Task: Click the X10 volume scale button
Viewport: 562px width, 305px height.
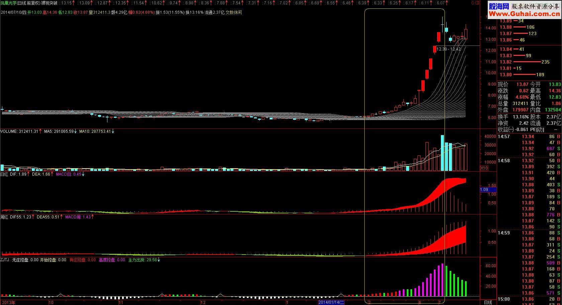Action: click(484, 168)
